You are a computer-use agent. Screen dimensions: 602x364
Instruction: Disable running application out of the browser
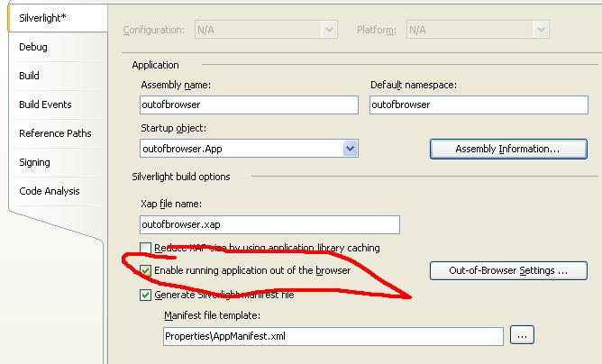coord(146,270)
